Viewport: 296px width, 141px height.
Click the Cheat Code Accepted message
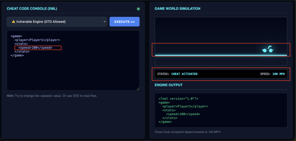[188, 132]
